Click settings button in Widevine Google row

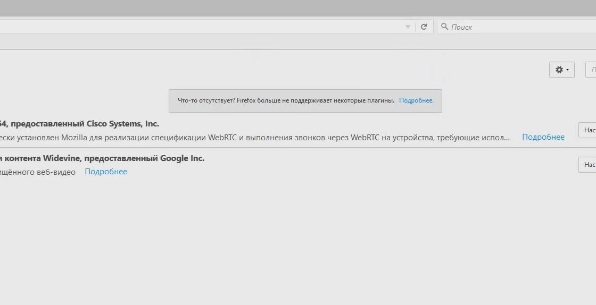pos(587,165)
